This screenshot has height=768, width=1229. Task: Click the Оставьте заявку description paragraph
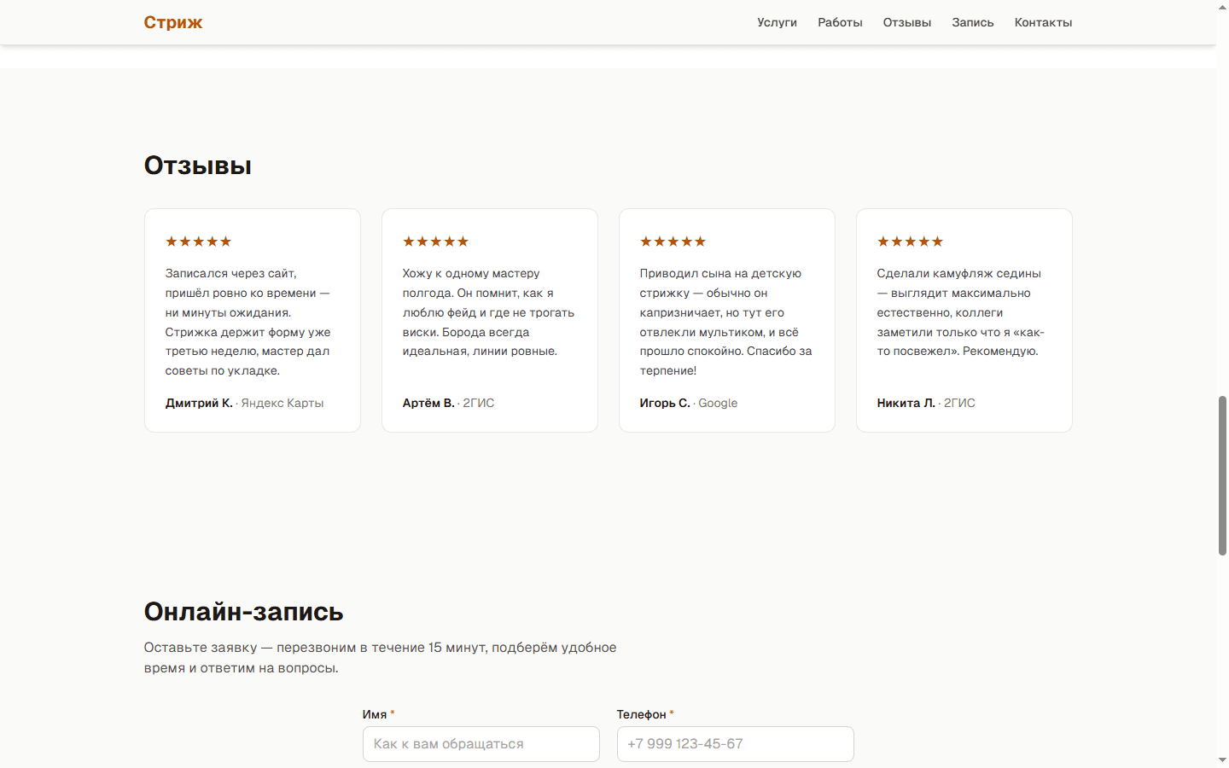381,657
